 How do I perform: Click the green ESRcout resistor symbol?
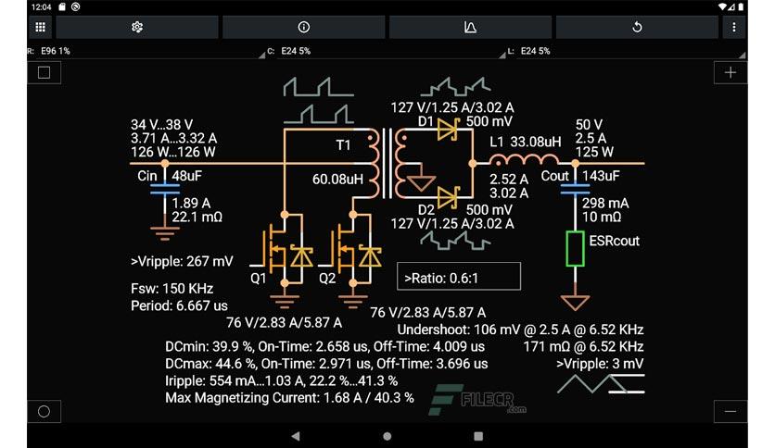click(575, 249)
